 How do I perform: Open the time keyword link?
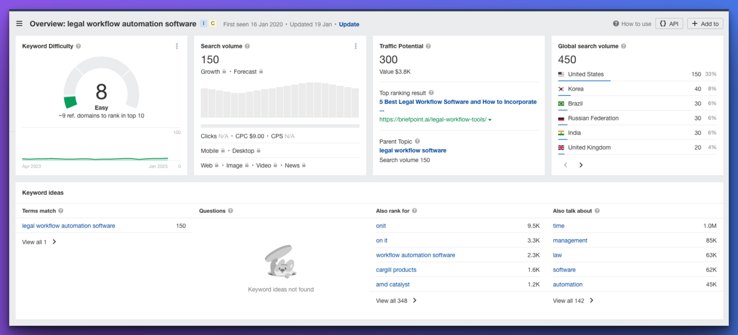point(559,226)
